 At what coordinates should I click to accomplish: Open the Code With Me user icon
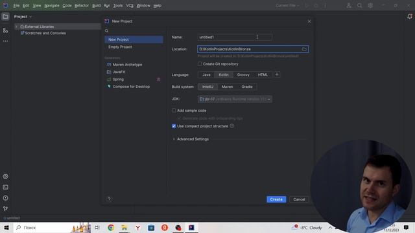click(x=349, y=6)
